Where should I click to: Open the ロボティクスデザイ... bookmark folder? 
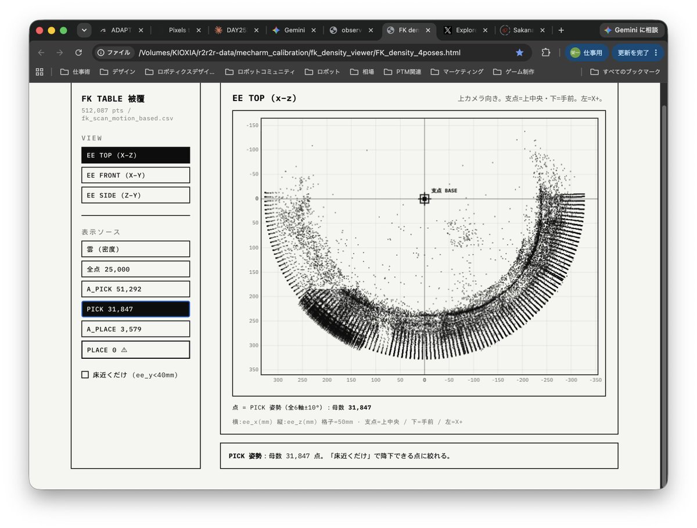coord(179,72)
